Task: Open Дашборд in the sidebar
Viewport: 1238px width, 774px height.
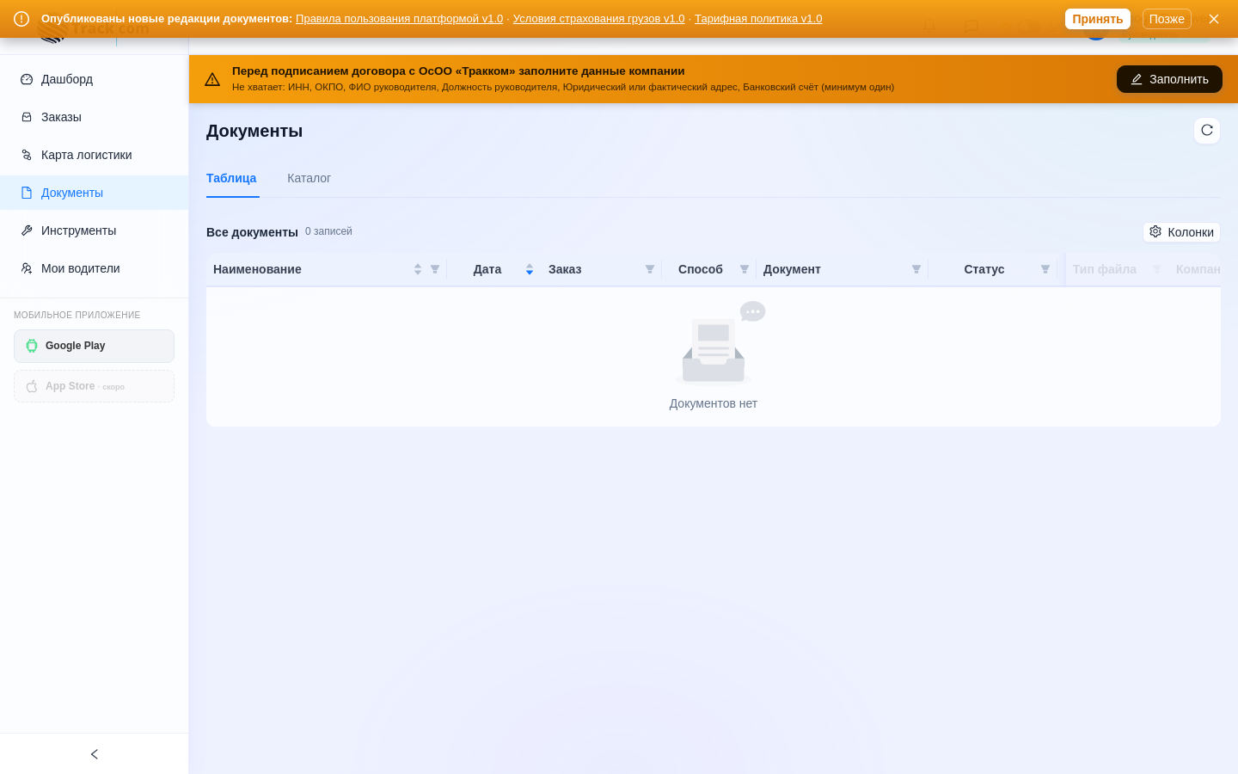Action: tap(94, 79)
